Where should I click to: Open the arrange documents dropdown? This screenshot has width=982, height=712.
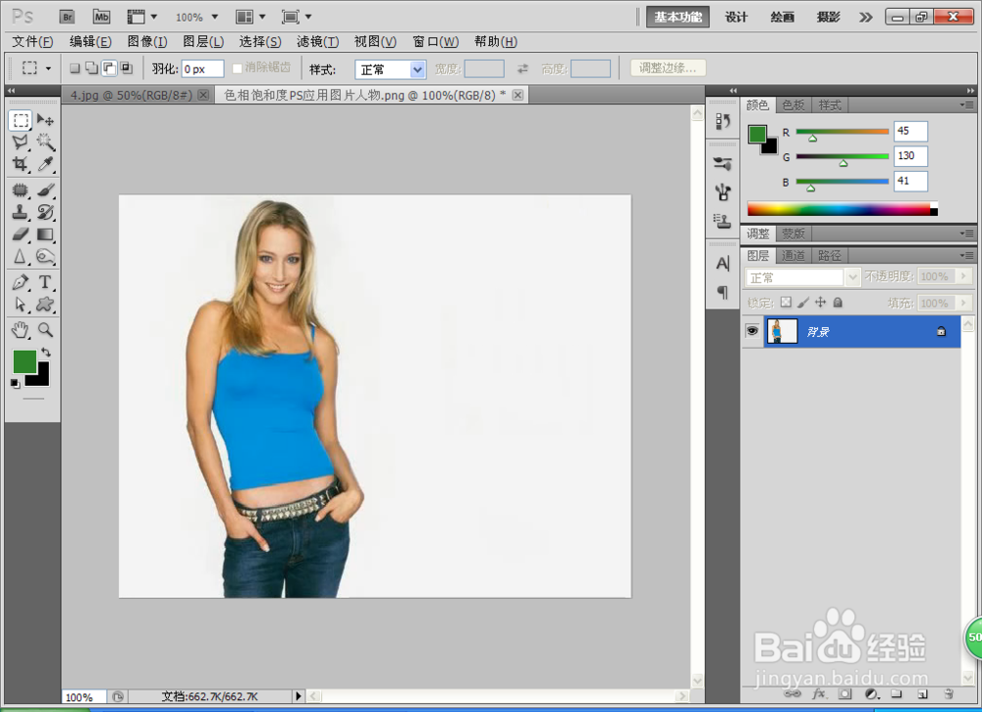pos(251,17)
